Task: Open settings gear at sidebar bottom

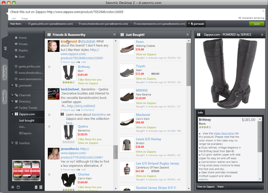Action: coord(13,187)
